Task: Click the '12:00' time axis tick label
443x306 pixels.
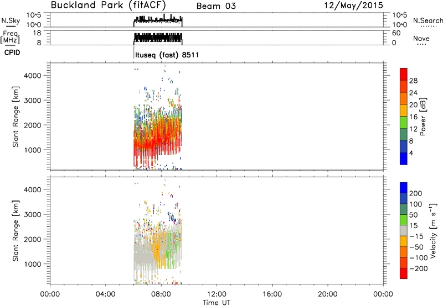Action: click(x=217, y=294)
